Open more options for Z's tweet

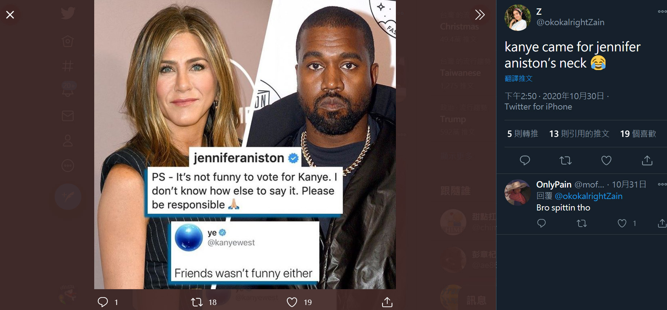(x=662, y=11)
